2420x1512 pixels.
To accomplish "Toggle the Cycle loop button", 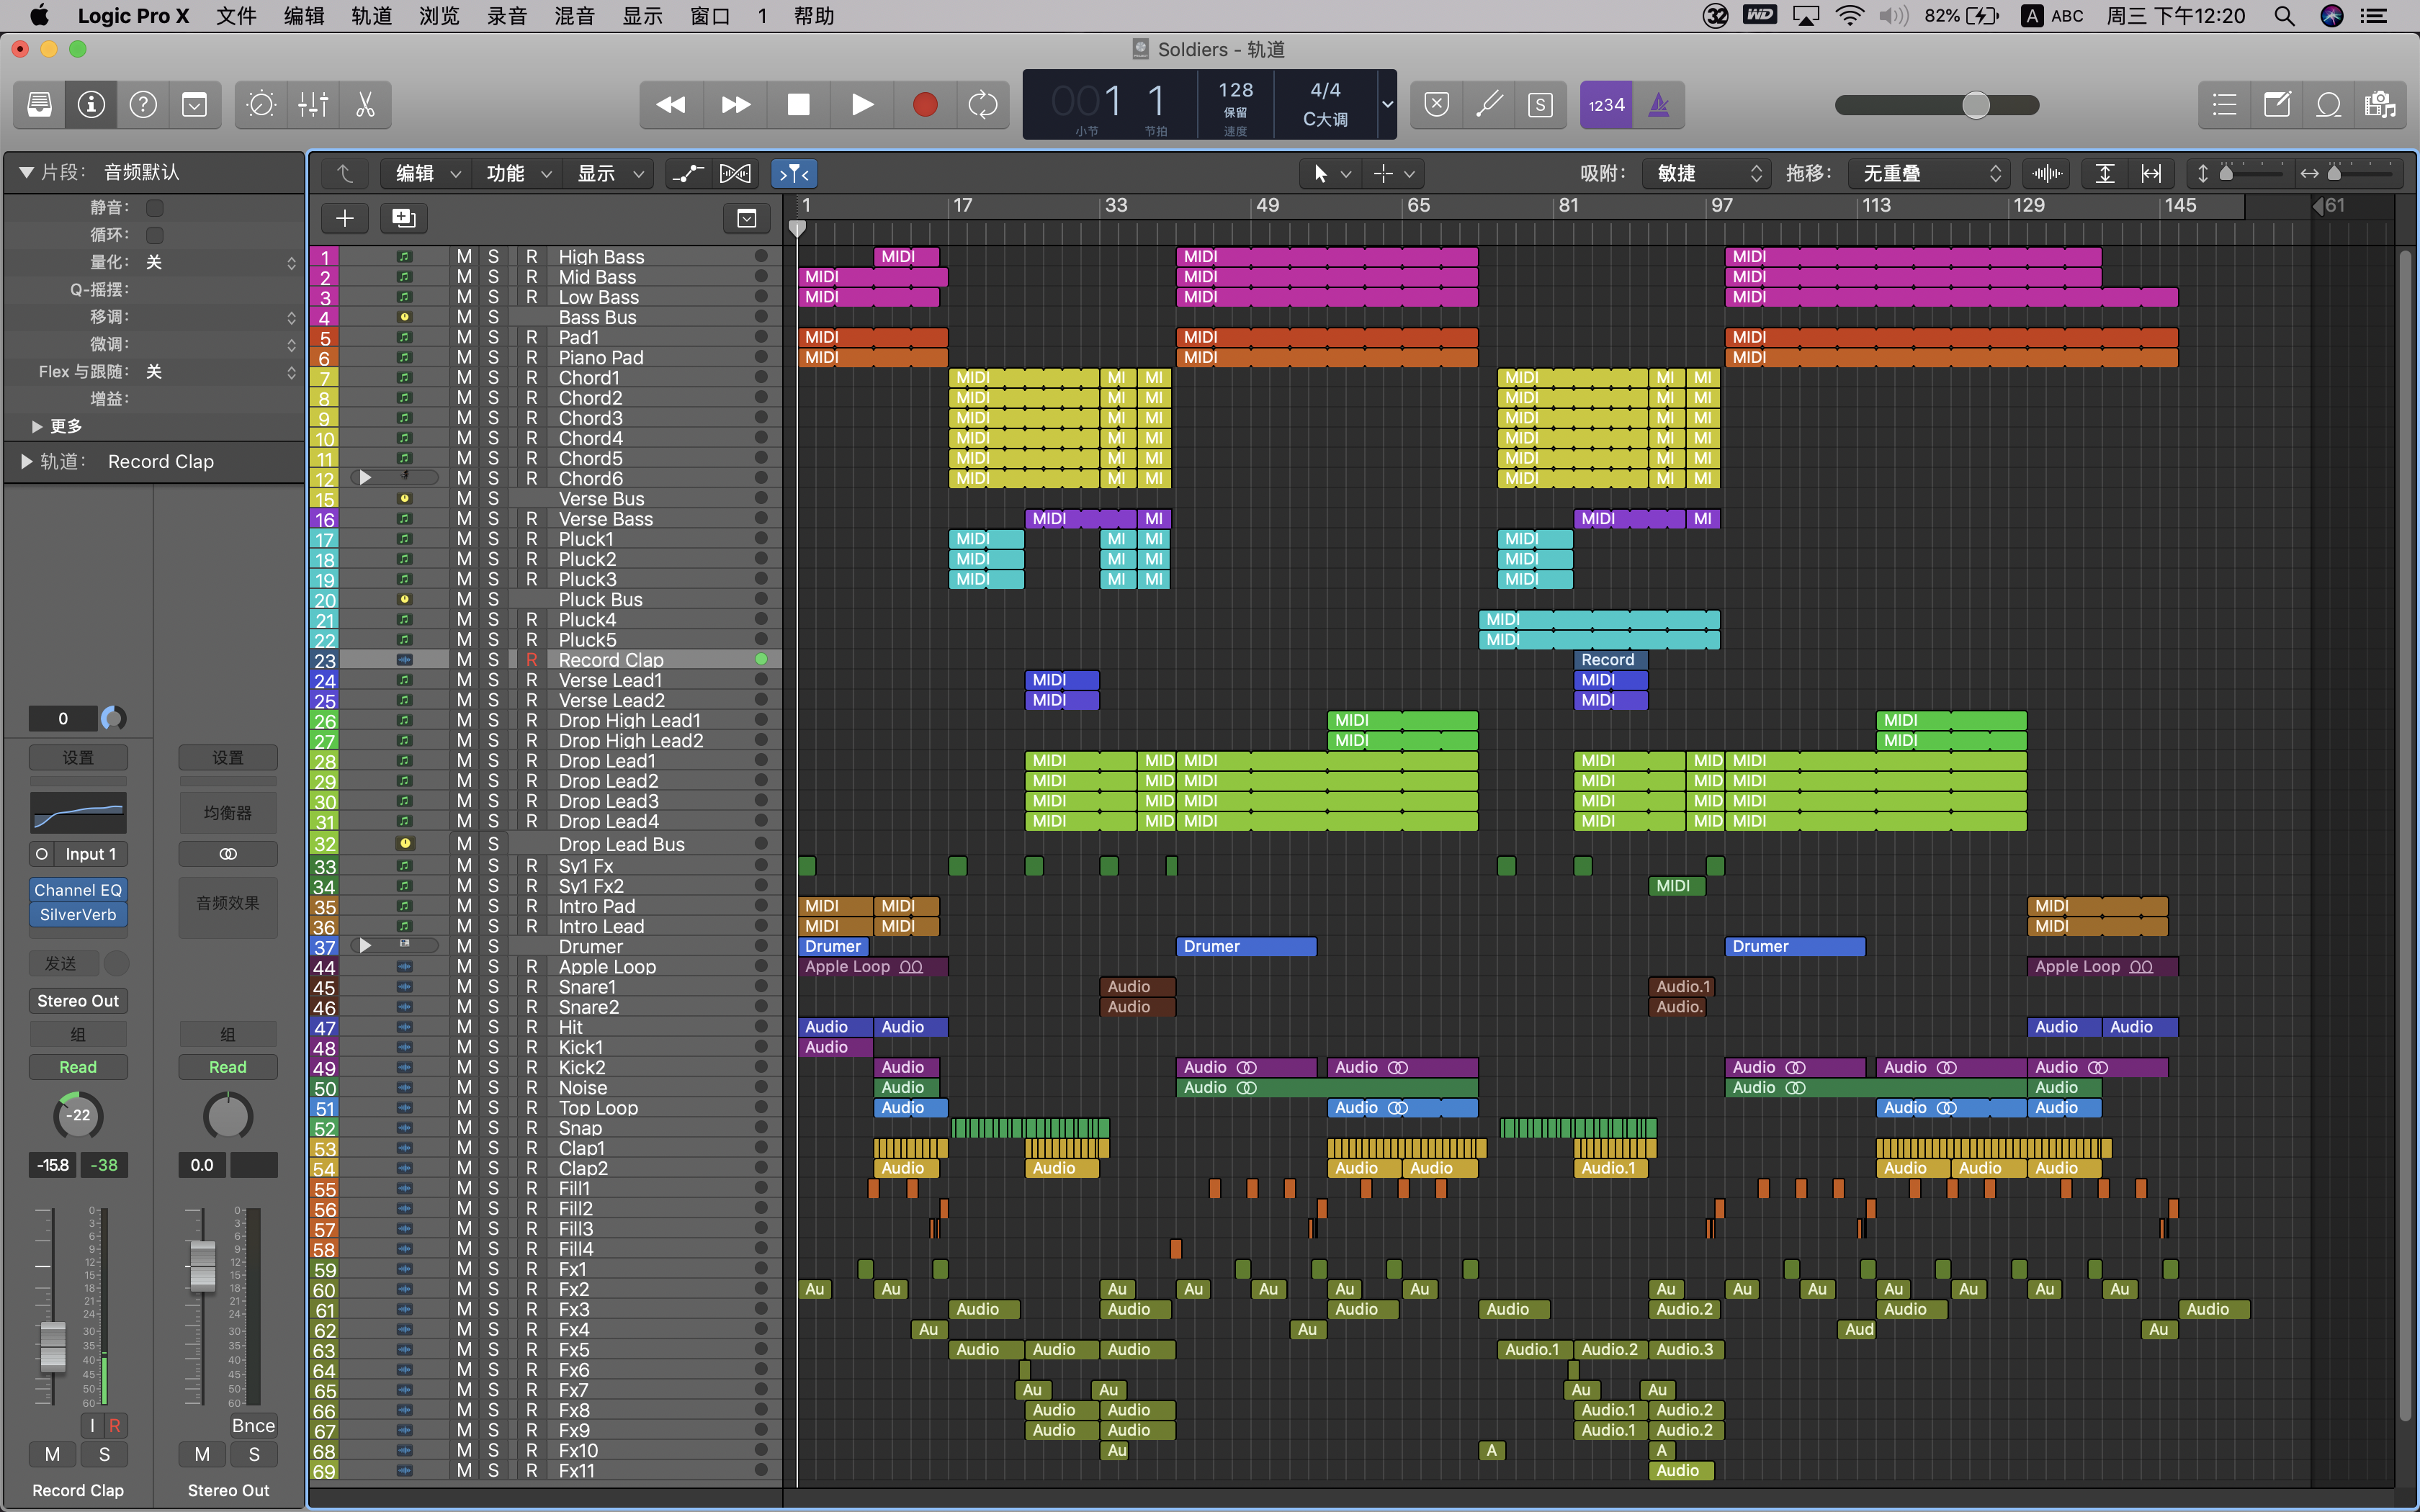I will coord(983,104).
